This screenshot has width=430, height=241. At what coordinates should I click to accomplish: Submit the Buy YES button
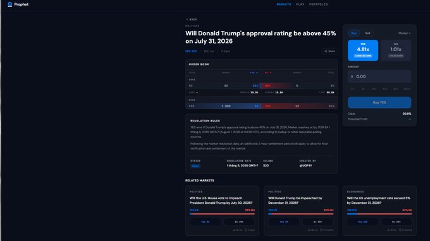(x=379, y=102)
